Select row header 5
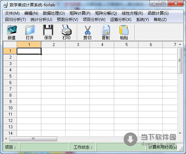The height and width of the screenshot is (154, 186). 10,76
